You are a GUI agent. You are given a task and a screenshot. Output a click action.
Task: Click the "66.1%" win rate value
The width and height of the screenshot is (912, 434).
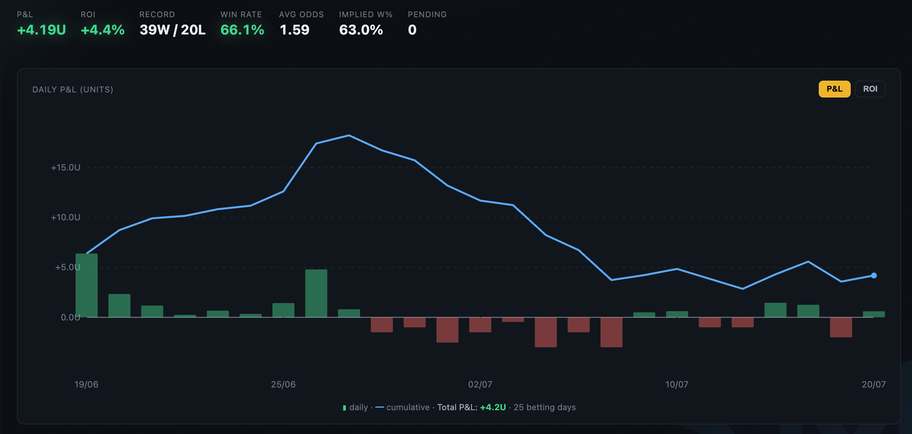tap(242, 30)
